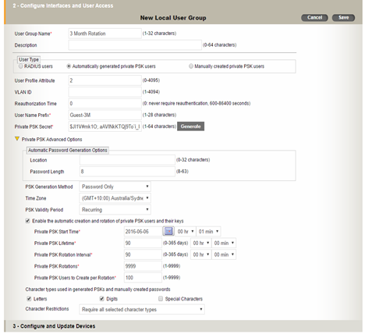This screenshot has height=334, width=365.
Task: Click Generate to create PSK secret
Action: coord(190,126)
